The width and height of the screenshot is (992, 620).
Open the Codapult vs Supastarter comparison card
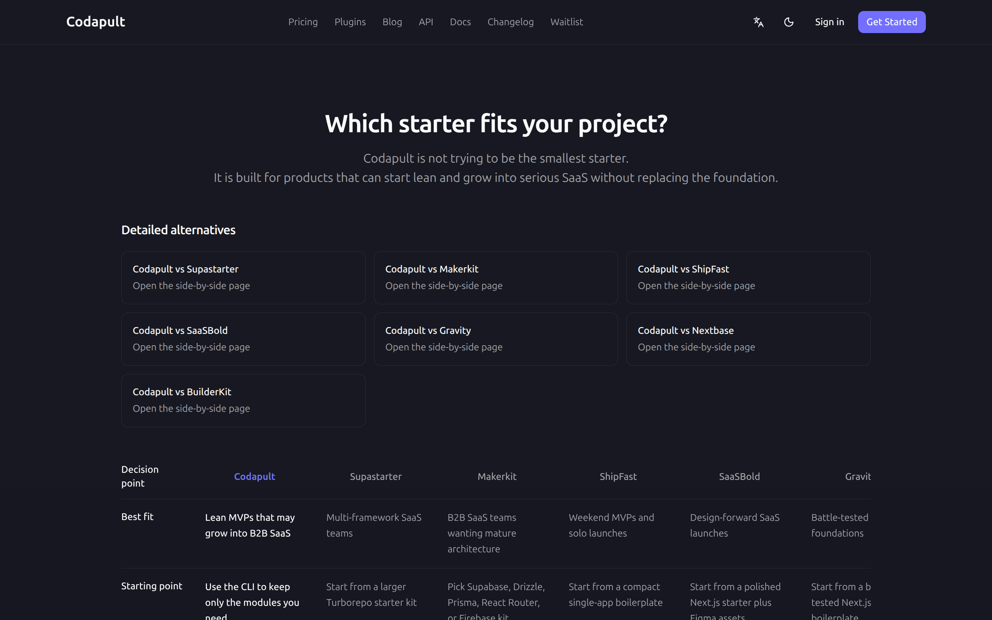coord(243,278)
